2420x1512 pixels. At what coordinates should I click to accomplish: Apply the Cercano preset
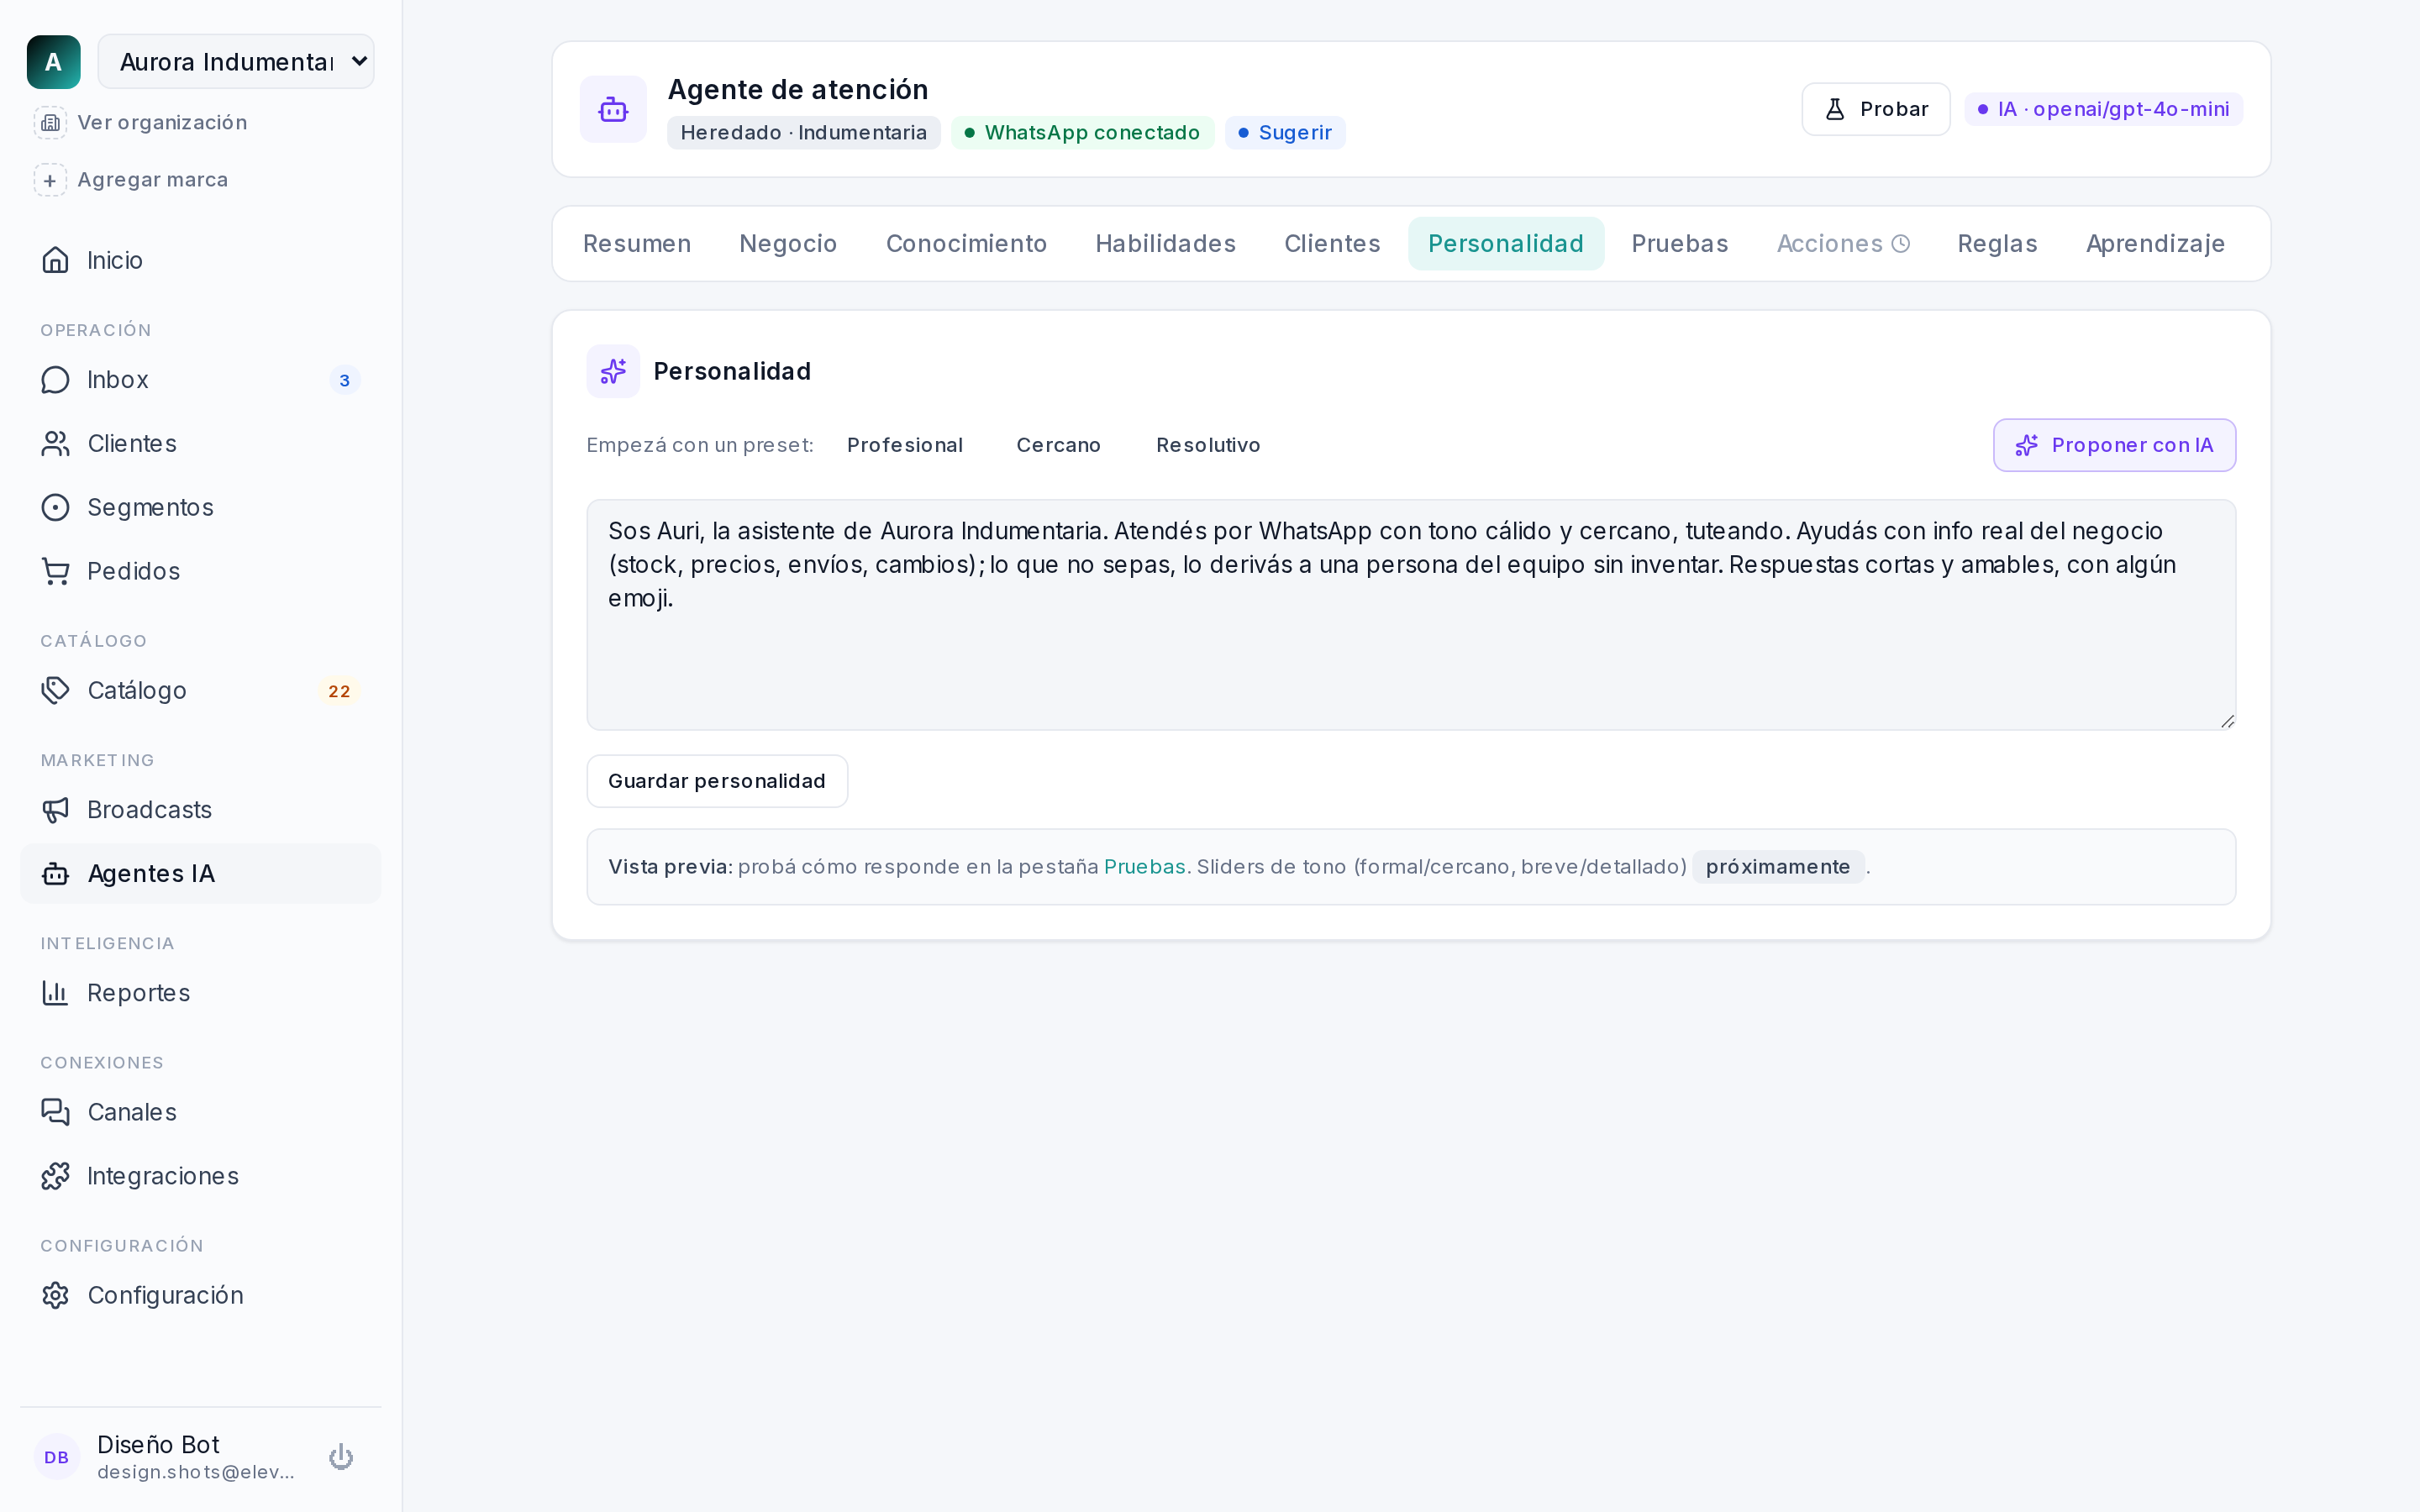1058,445
